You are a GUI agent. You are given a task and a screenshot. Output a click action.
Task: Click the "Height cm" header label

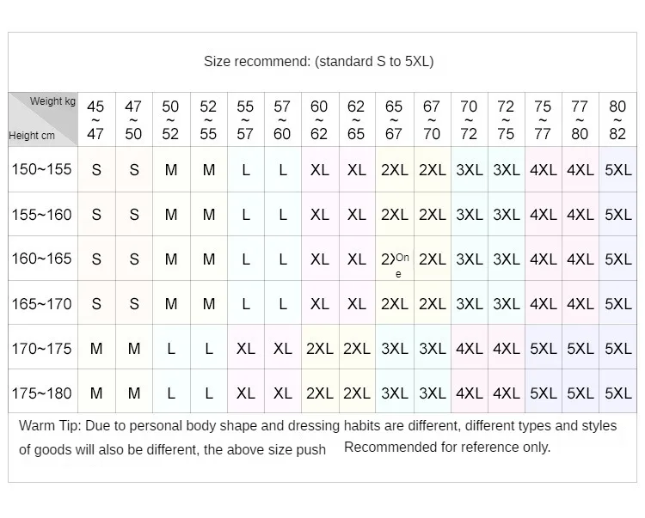(32, 135)
